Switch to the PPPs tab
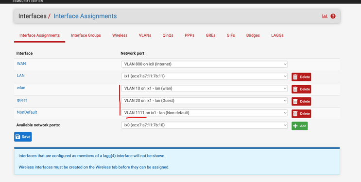Image resolution: width=361 pixels, height=182 pixels. (189, 35)
